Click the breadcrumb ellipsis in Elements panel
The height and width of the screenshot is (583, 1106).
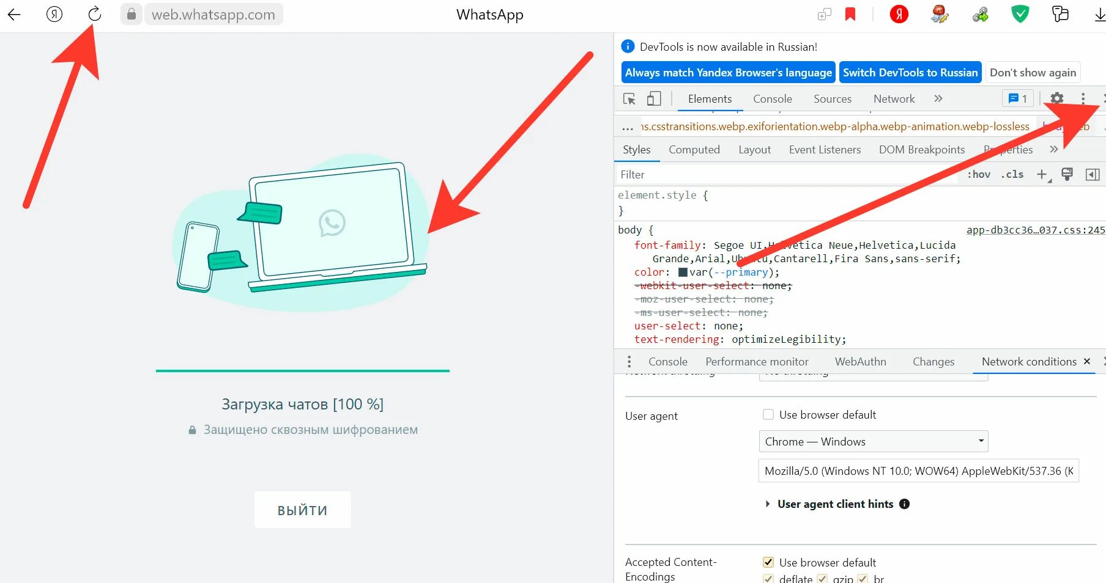point(628,128)
